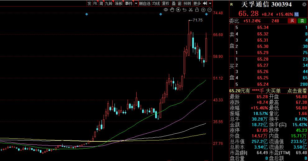
Task: Click the 发 toolbar button
Action: (x=89, y=3)
